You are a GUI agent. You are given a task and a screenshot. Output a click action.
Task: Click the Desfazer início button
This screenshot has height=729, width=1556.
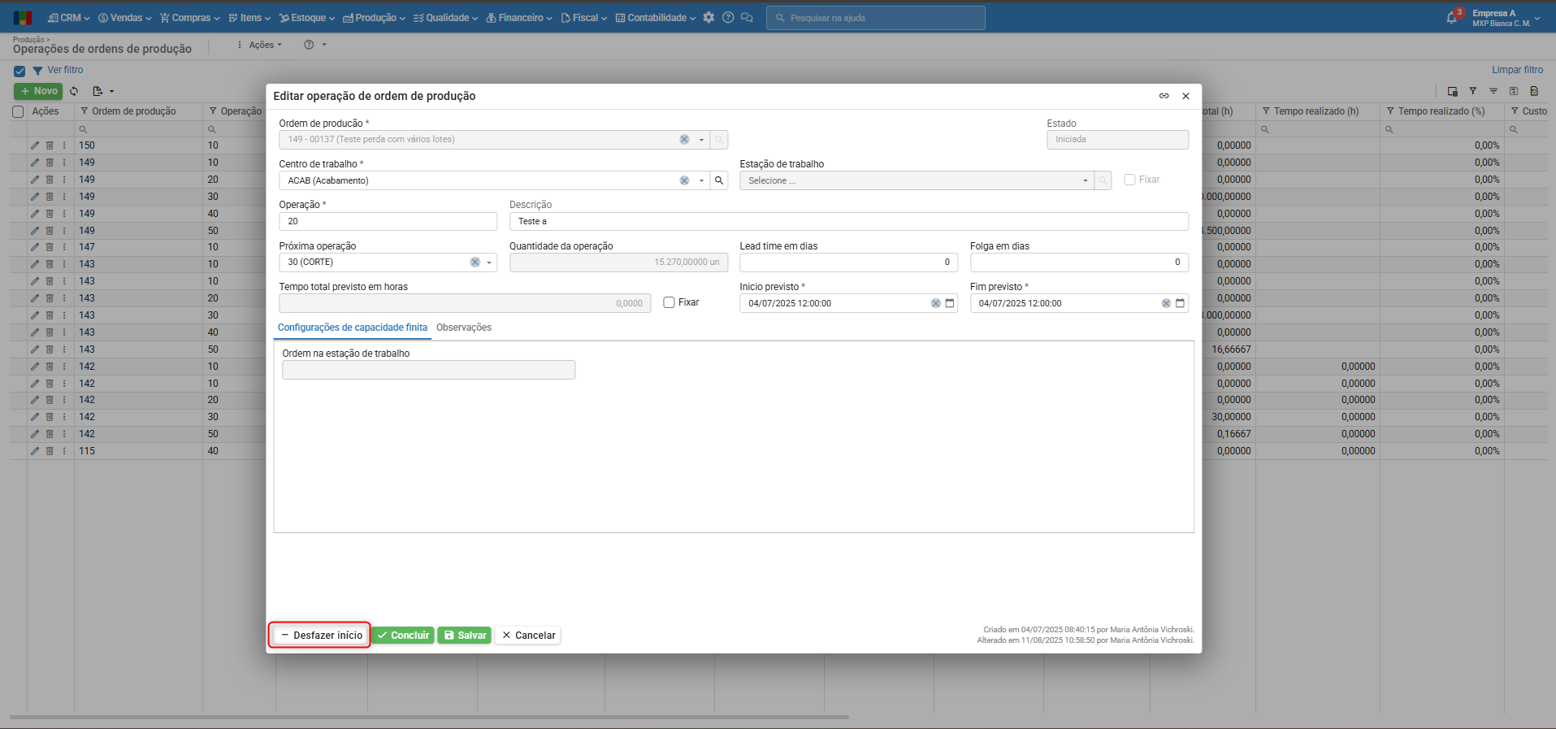point(321,636)
